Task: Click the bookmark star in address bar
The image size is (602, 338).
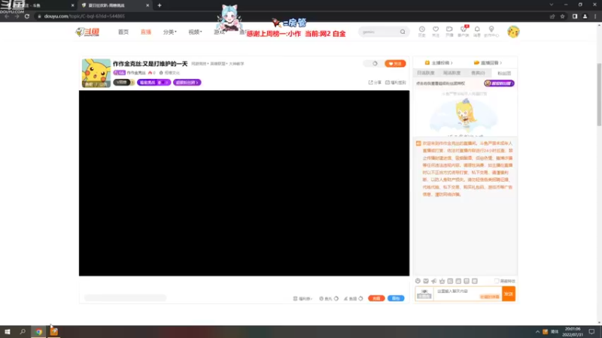Action: coord(562,16)
